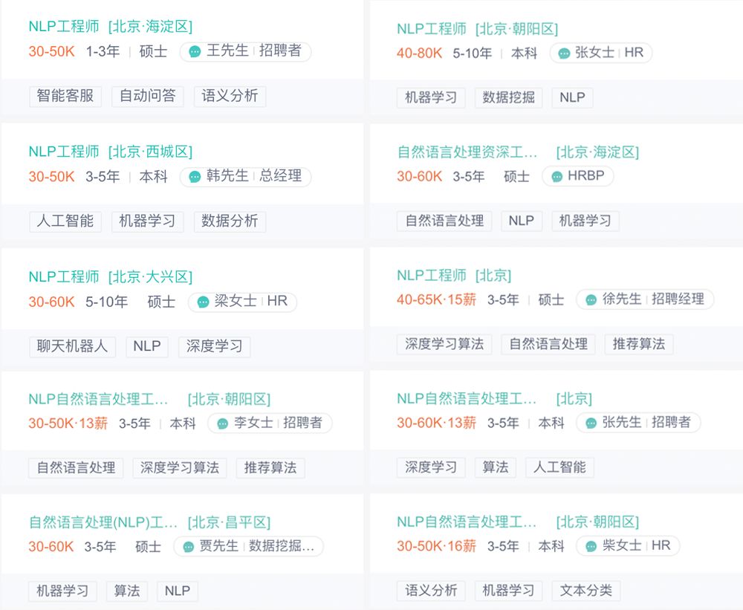Click the 聊天机器人 tag
Viewport: 743px width, 610px height.
[x=72, y=346]
